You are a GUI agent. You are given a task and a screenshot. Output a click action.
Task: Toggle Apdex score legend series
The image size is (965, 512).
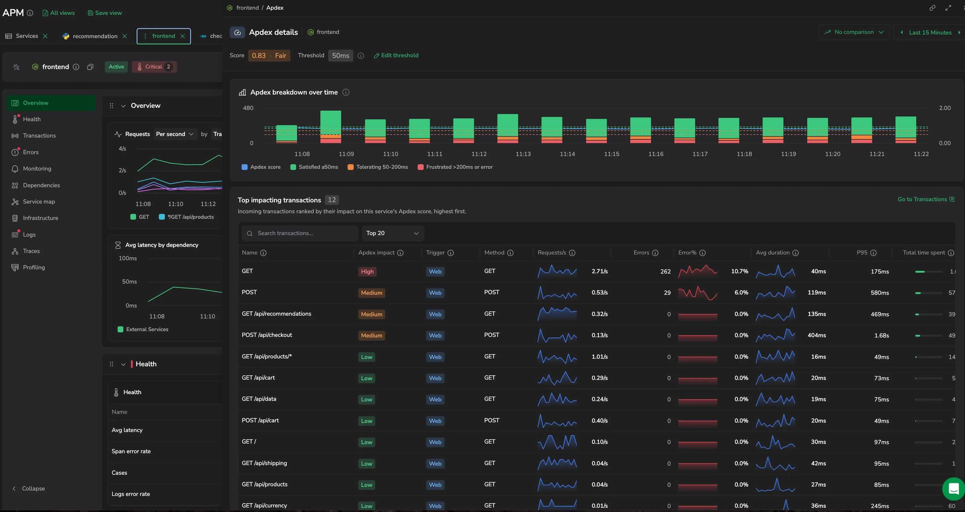[261, 167]
